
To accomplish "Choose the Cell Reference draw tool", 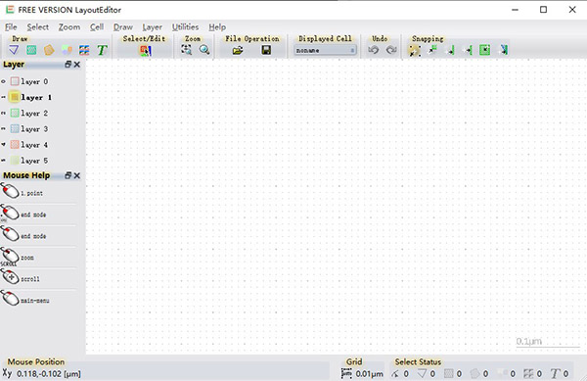I will click(67, 50).
